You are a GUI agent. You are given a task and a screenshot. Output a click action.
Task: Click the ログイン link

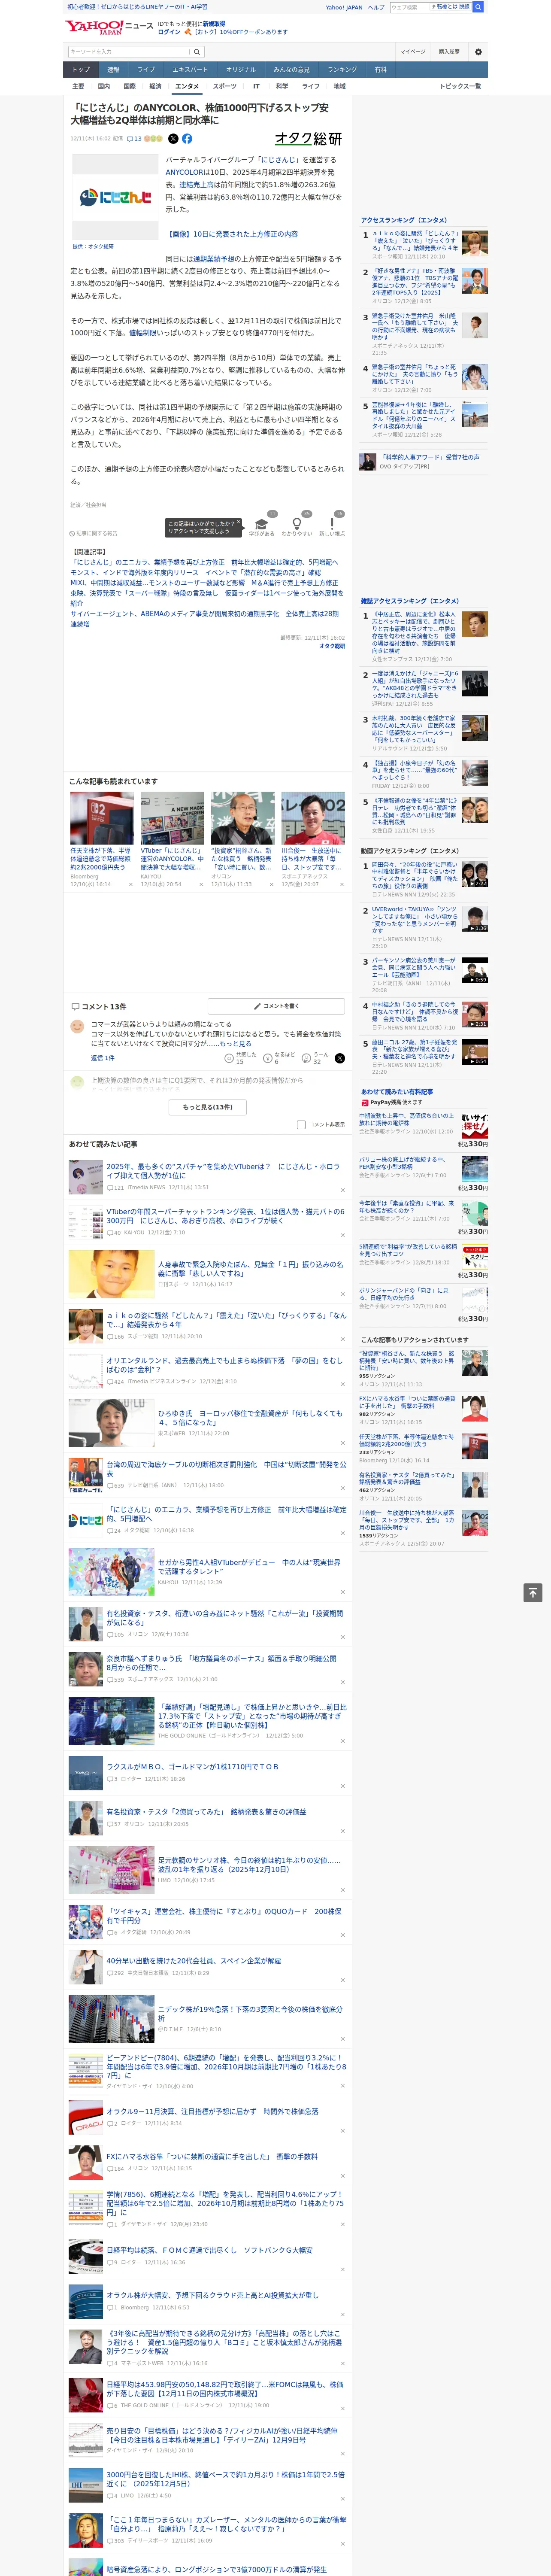(x=169, y=32)
